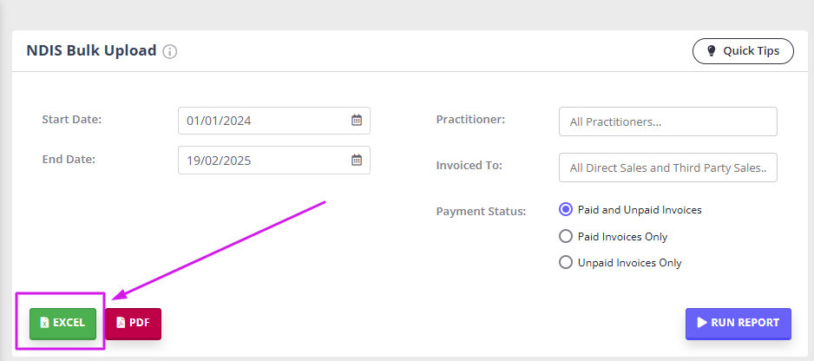Expand the Invoiced To sales dropdown

[x=668, y=167]
